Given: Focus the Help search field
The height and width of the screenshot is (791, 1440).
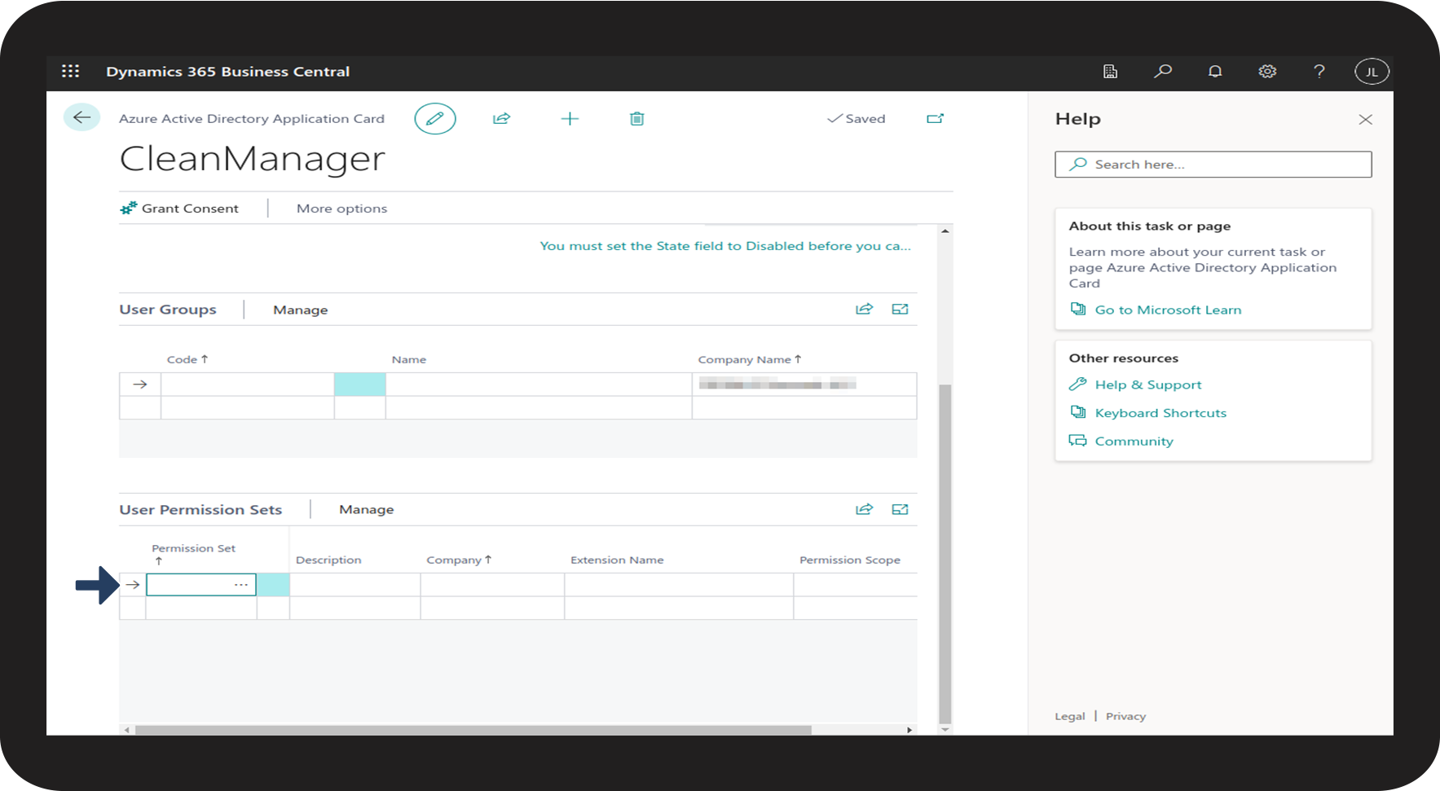Looking at the screenshot, I should tap(1213, 165).
